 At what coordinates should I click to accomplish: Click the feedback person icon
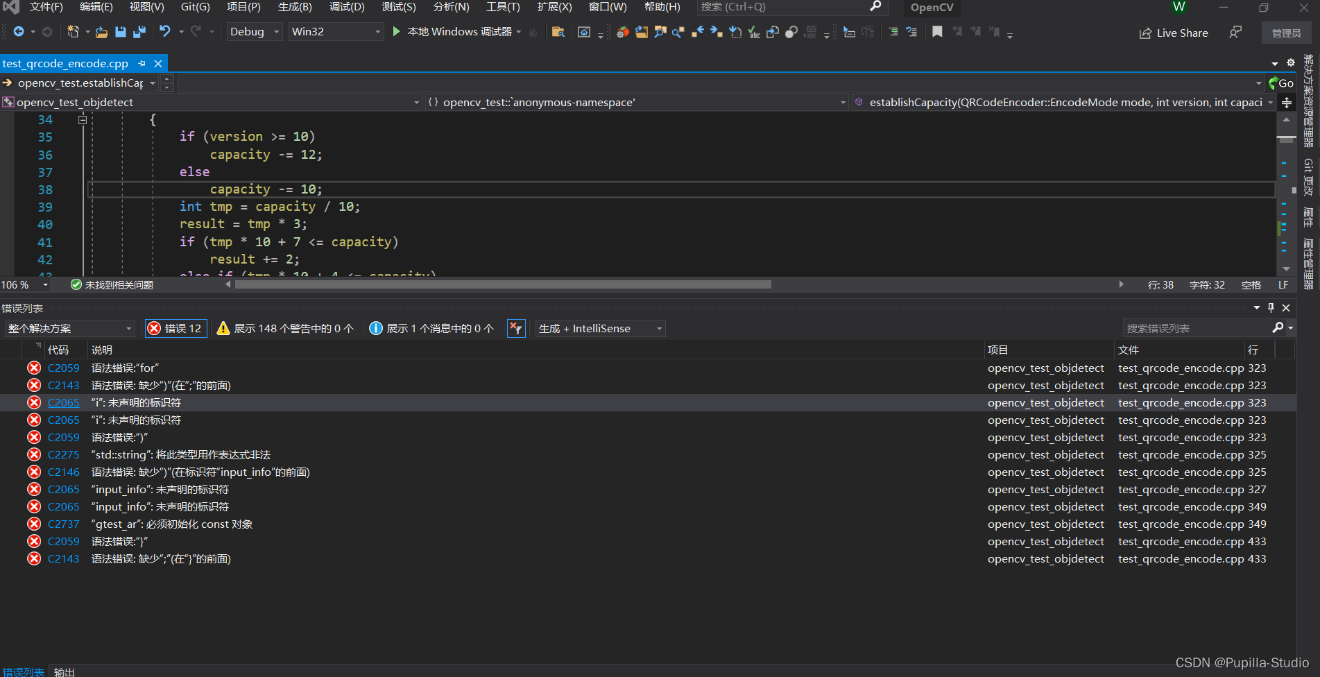coord(1235,33)
